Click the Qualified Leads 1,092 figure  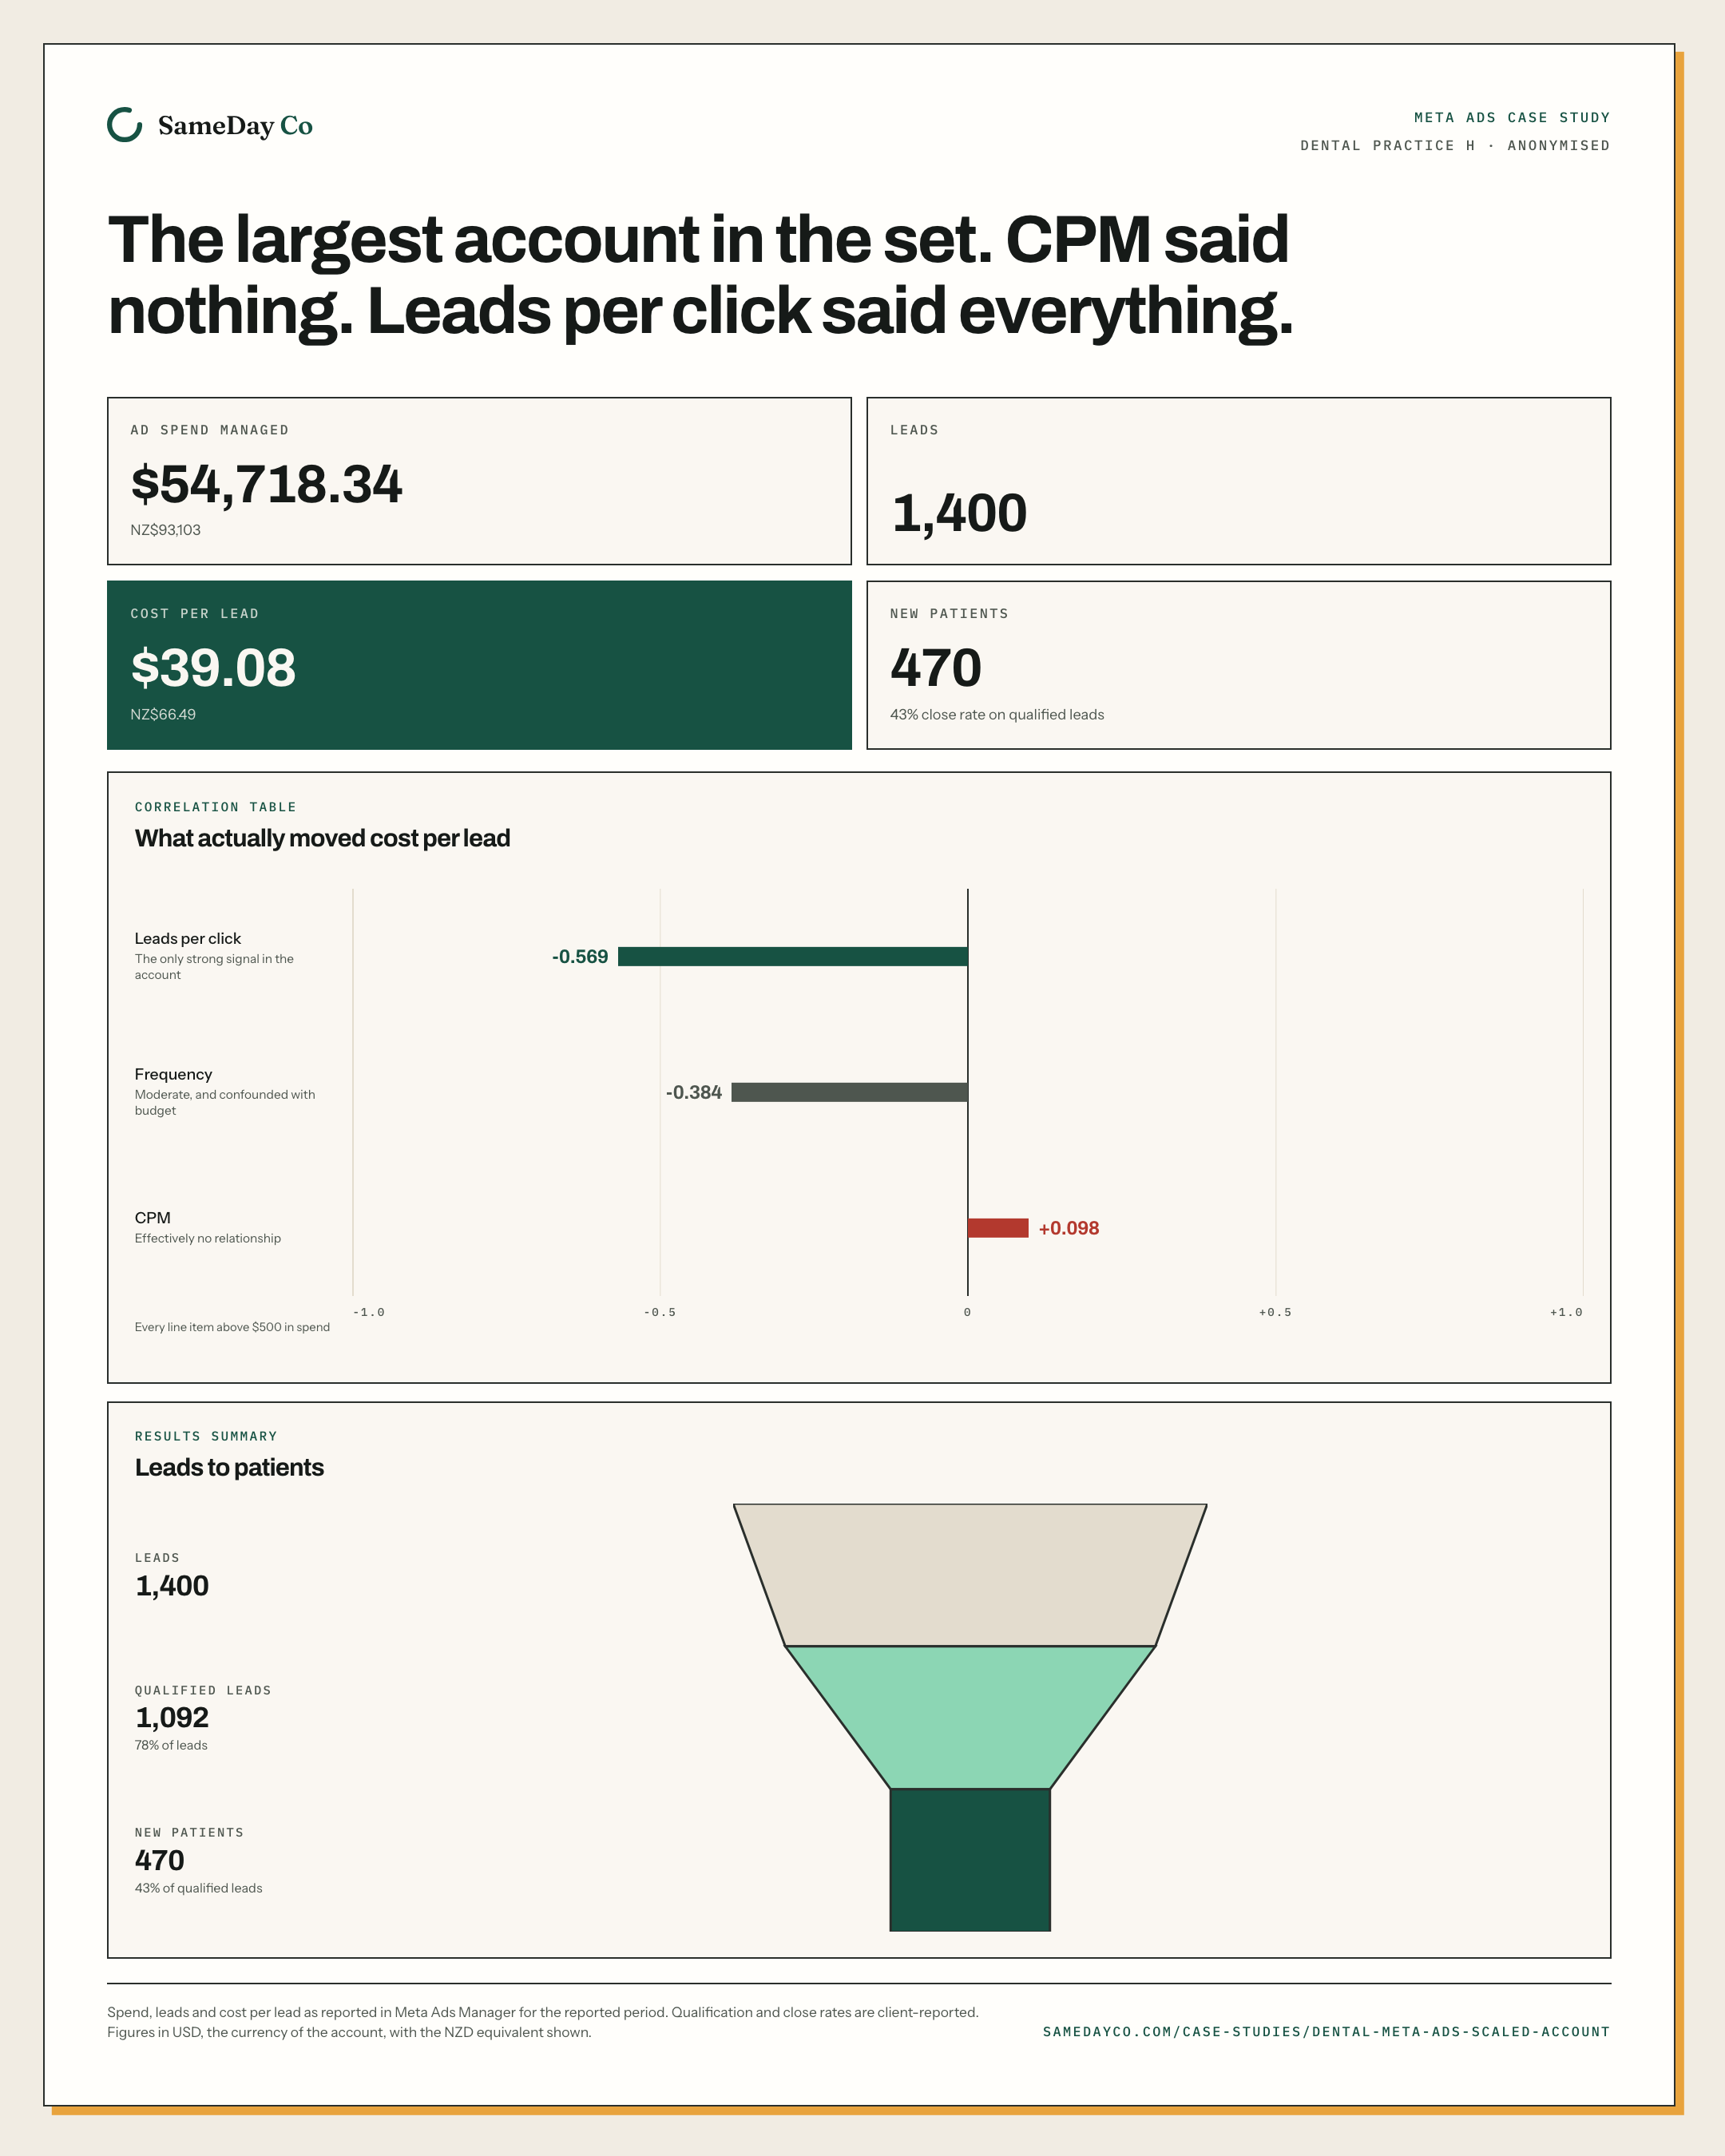tap(172, 1718)
